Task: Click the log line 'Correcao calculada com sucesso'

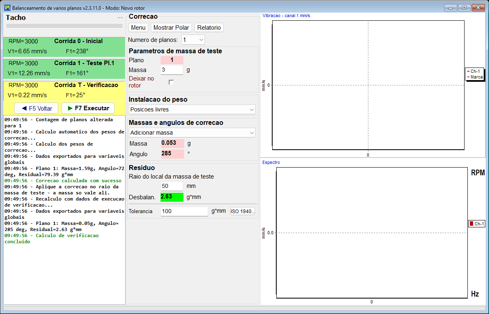Action: (x=63, y=181)
